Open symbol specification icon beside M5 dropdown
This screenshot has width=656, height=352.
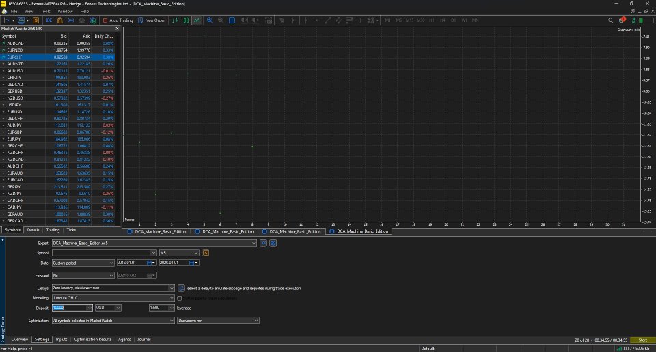205,252
